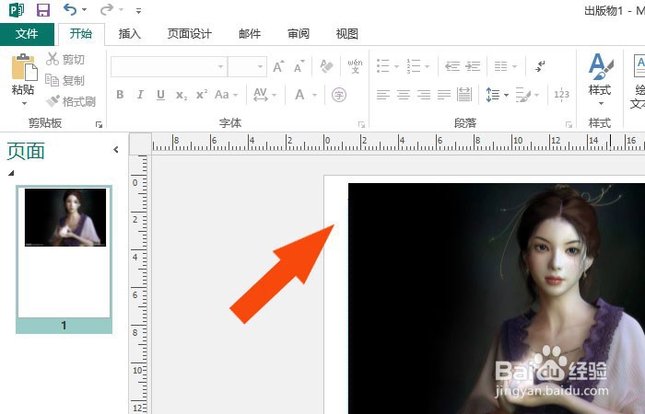
Task: Click the 复制 (Copy) button
Action: [64, 80]
